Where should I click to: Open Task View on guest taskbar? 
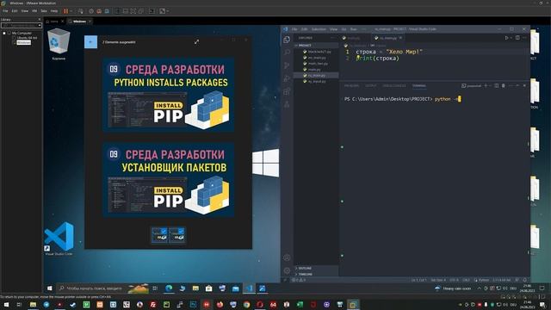point(155,288)
